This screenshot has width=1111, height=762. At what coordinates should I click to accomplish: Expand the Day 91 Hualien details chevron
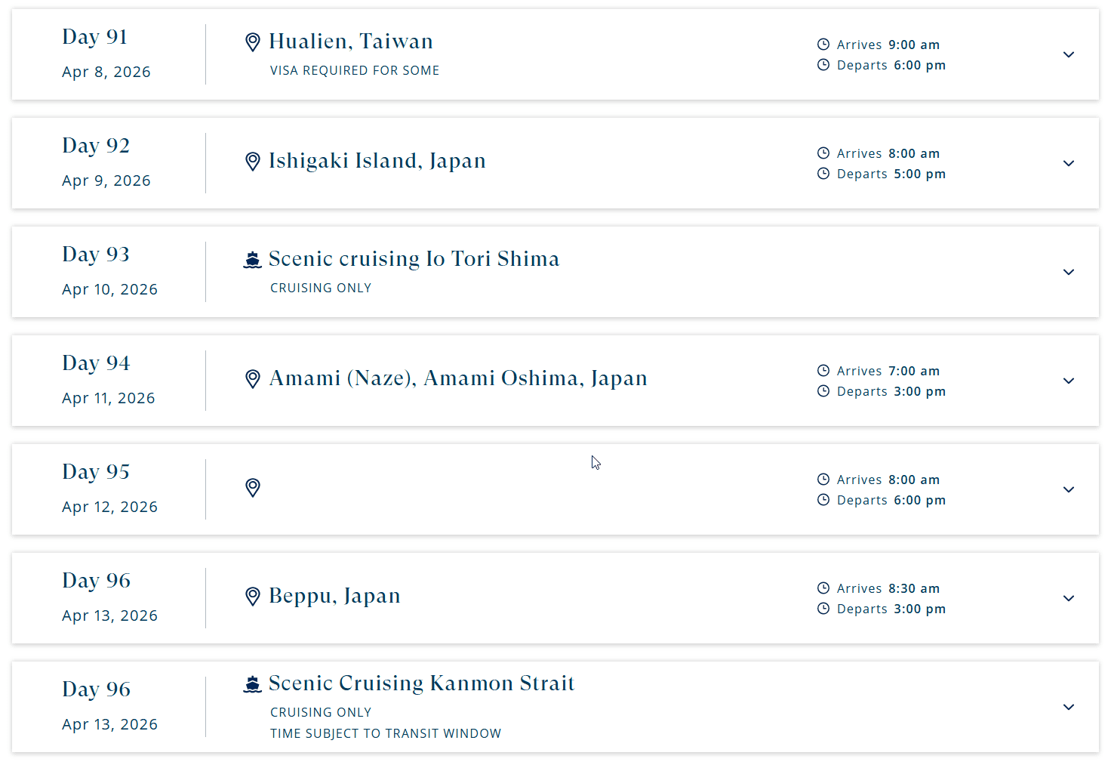(x=1069, y=54)
